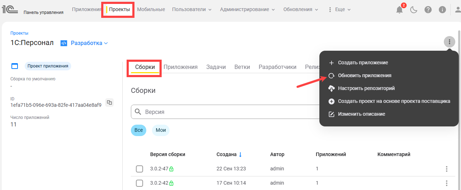Viewport: 461px width, 190px height.
Task: Toggle dark mode moon icon
Action: [414, 10]
